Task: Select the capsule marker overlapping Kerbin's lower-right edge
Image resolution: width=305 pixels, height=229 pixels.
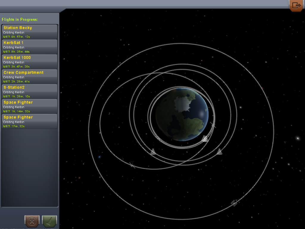Action: pos(205,139)
